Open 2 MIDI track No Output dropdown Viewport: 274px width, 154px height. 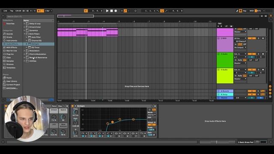coord(240,47)
